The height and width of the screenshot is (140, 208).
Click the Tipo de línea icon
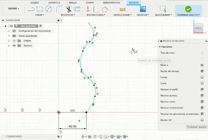point(202,53)
